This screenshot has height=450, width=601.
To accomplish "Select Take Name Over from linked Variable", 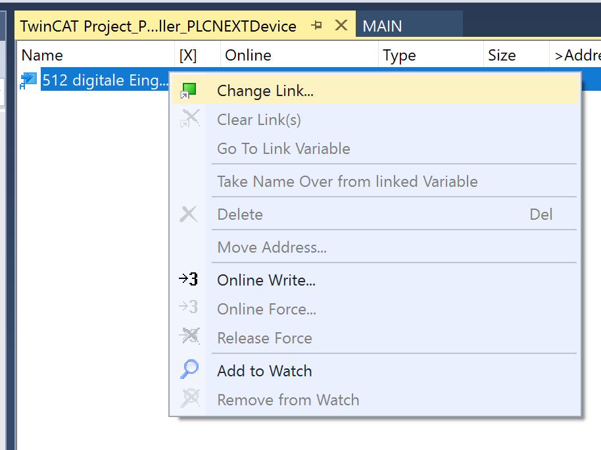I will click(x=375, y=182).
